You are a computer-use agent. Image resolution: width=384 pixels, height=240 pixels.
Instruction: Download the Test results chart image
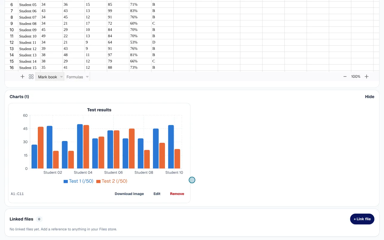(x=129, y=194)
